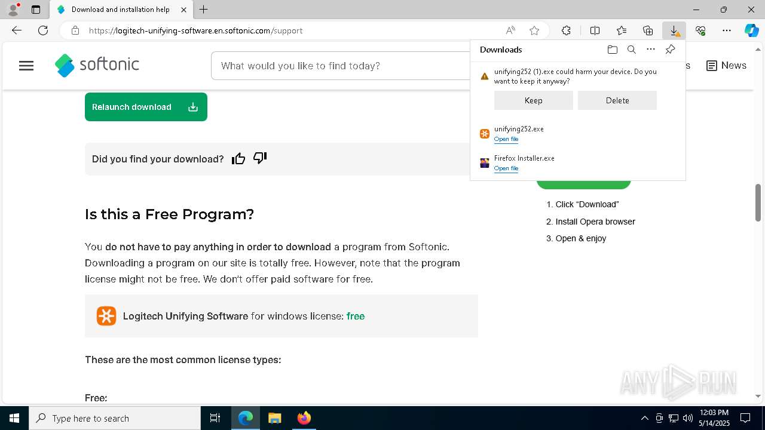Keep the unifying252 (1).exe file

[x=534, y=100]
